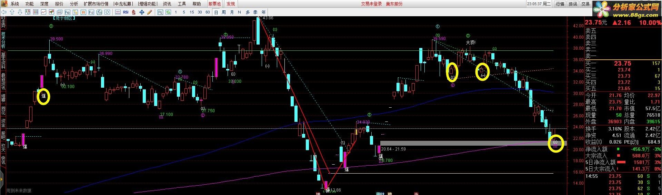Click the 买一 price 23.75
Image resolution: width=662 pixels, height=195 pixels.
[622, 64]
